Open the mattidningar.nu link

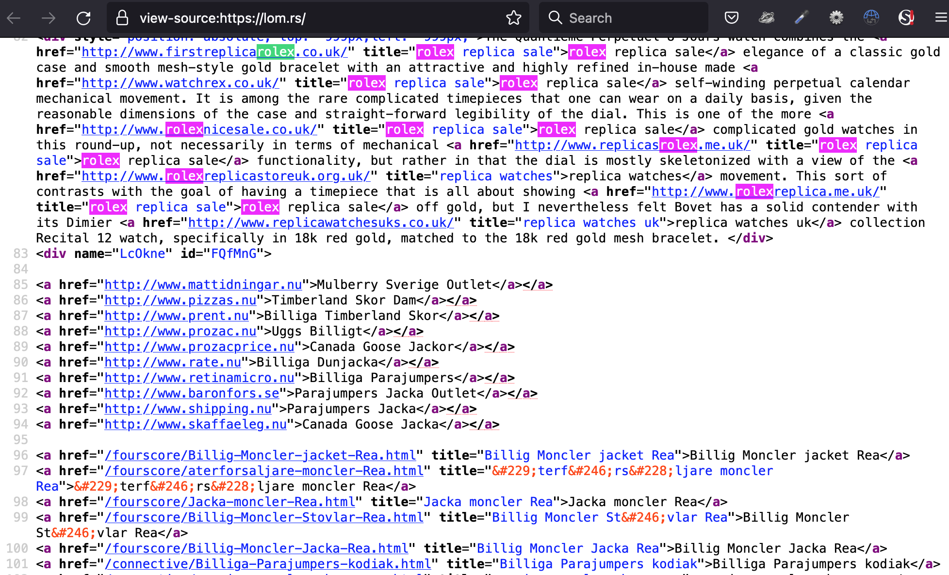pos(203,285)
